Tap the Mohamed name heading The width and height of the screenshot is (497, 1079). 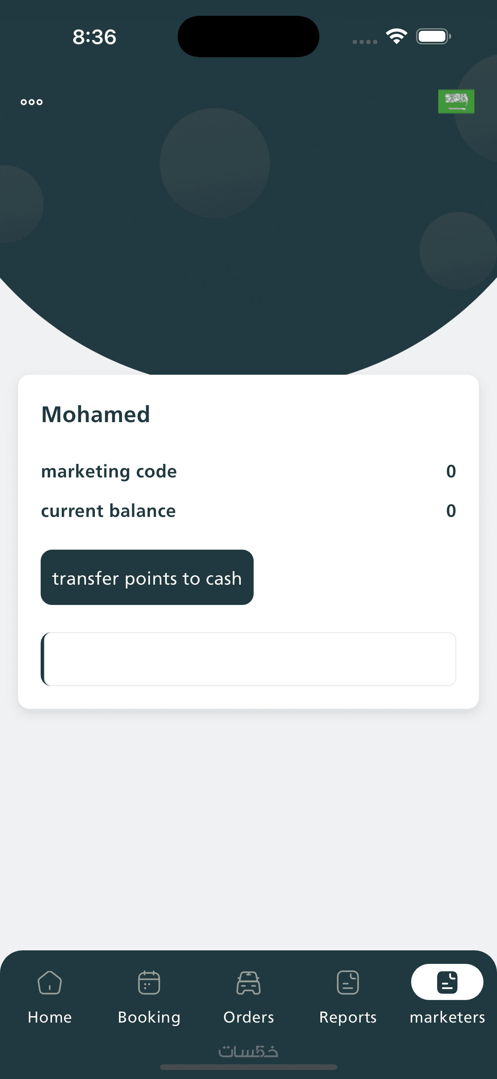(96, 414)
